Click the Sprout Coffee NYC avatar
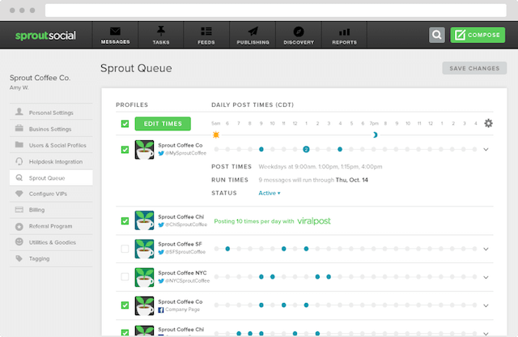The width and height of the screenshot is (518, 337). pos(144,277)
